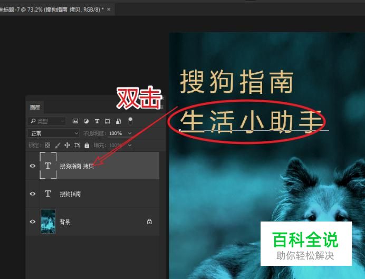Hide the 背景 layer

click(x=33, y=222)
